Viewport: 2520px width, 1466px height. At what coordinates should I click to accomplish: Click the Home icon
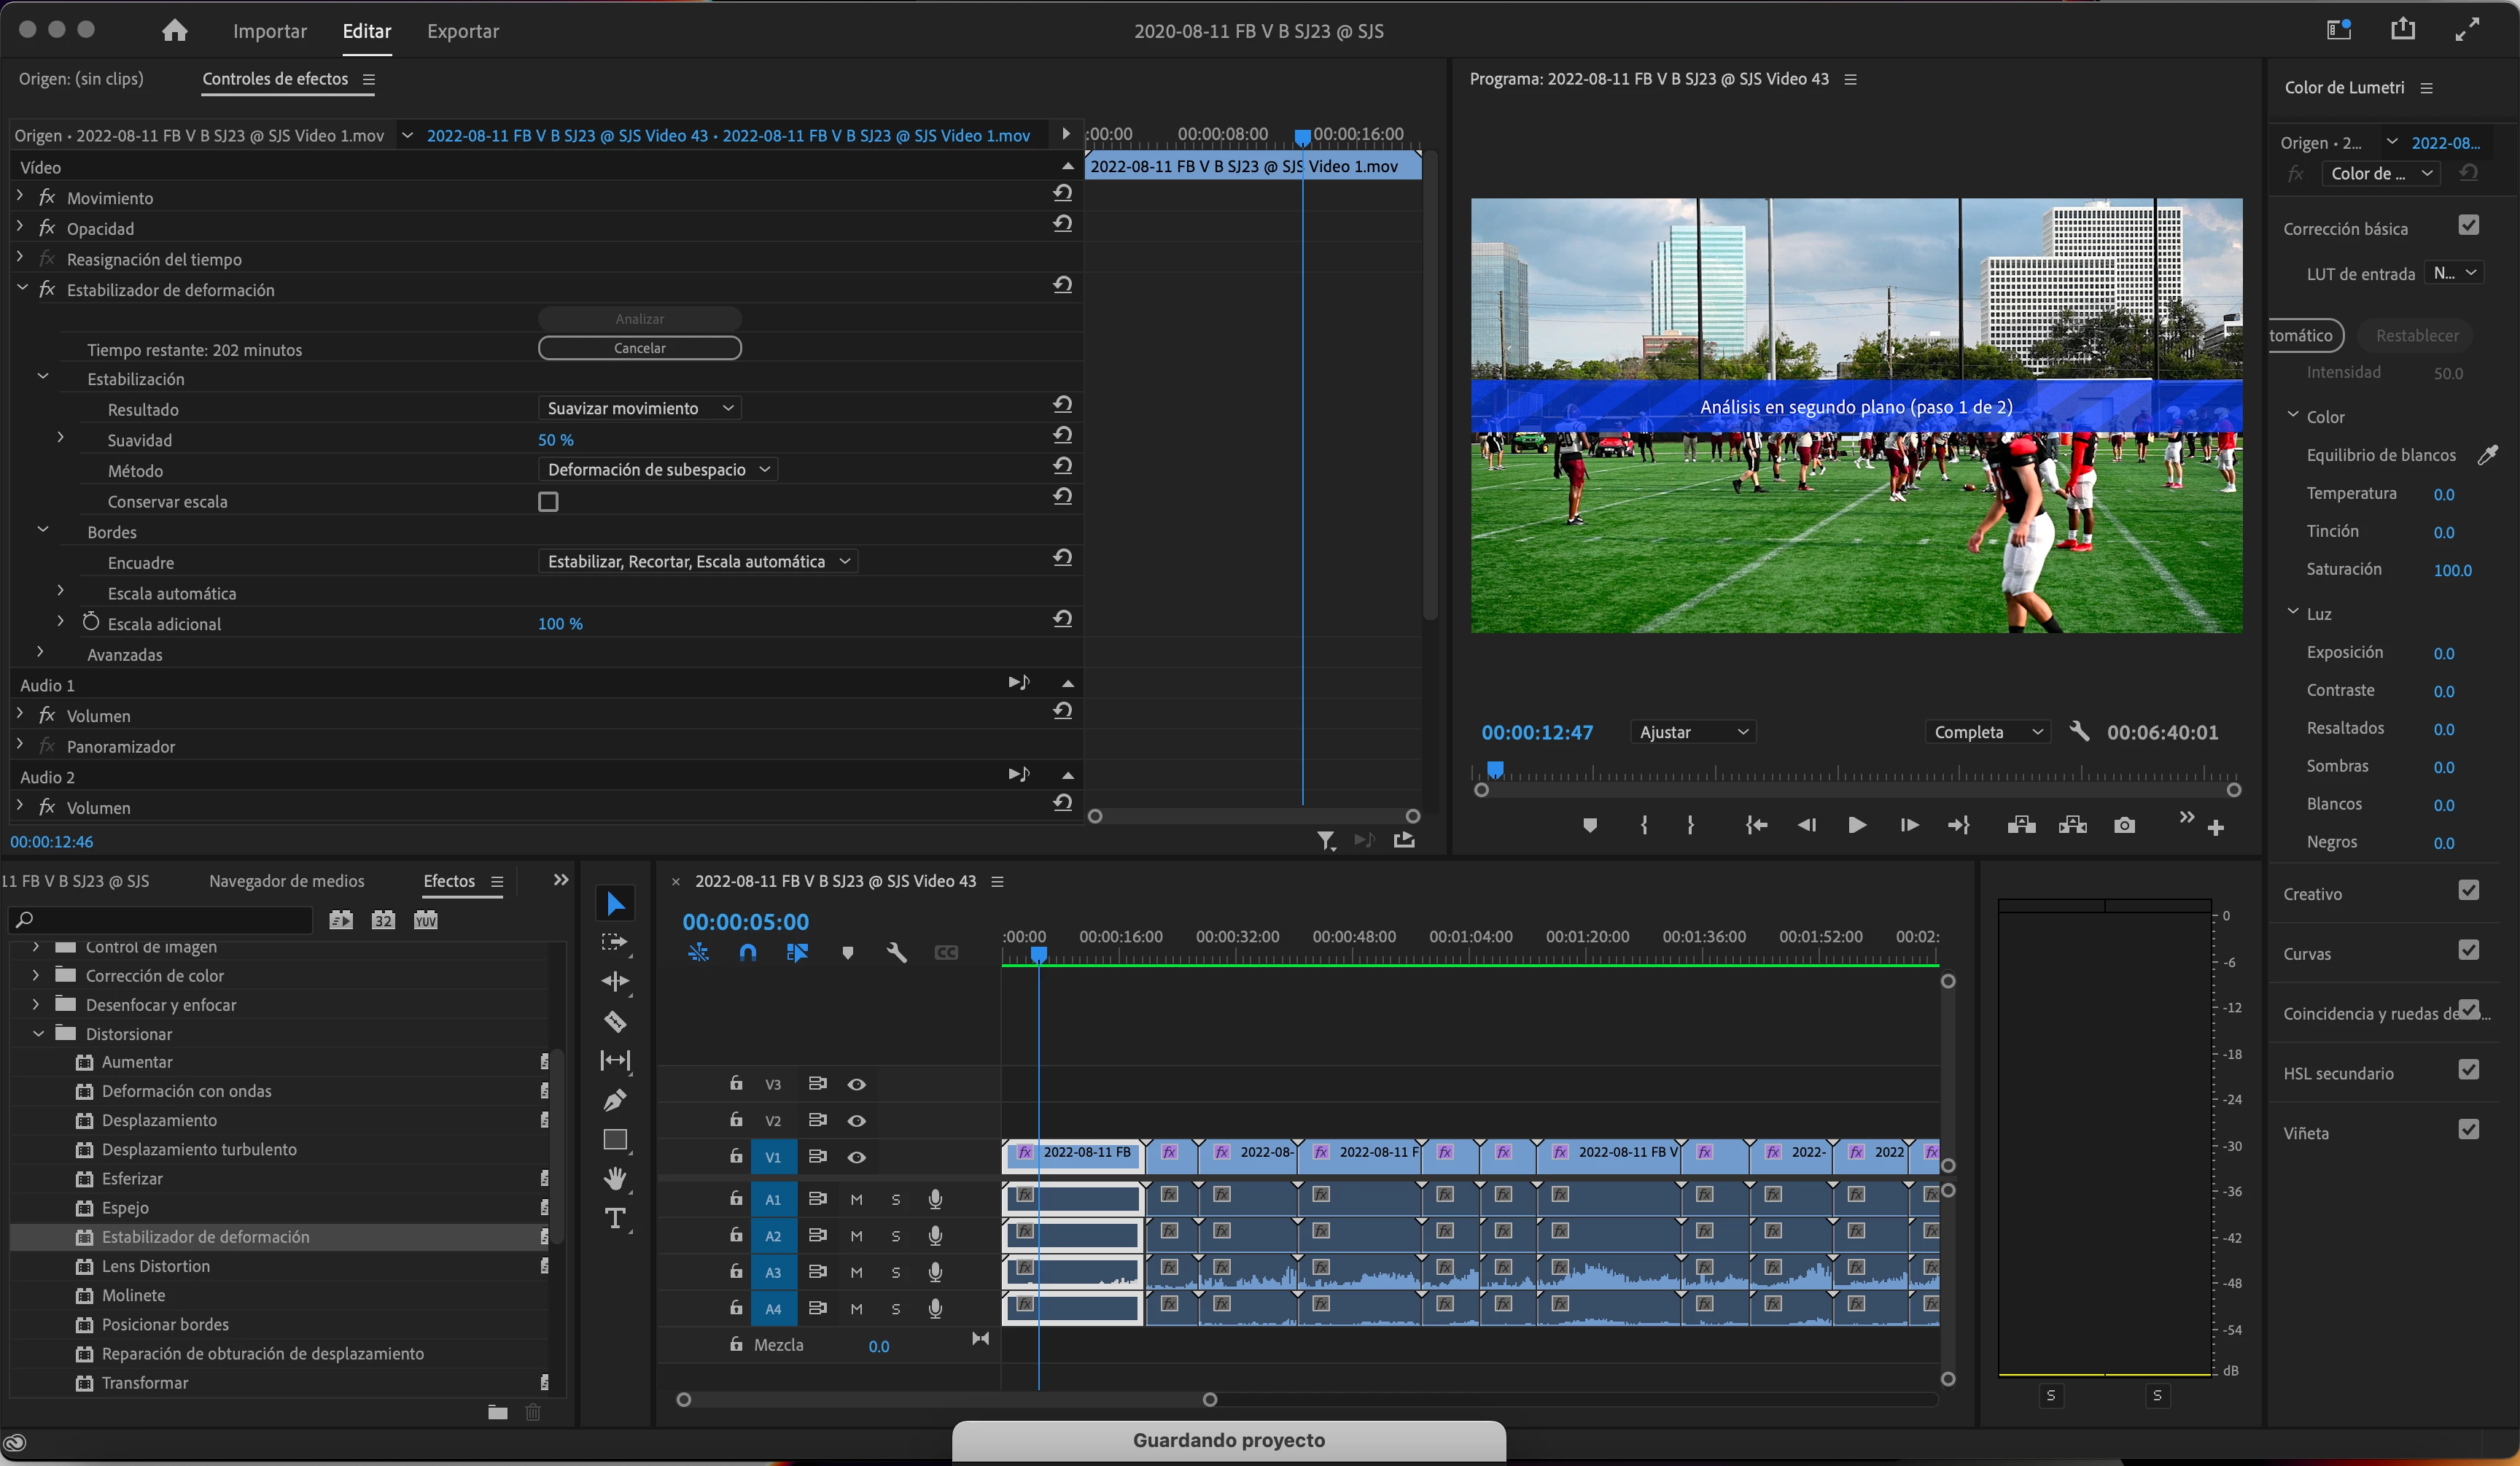pyautogui.click(x=175, y=31)
